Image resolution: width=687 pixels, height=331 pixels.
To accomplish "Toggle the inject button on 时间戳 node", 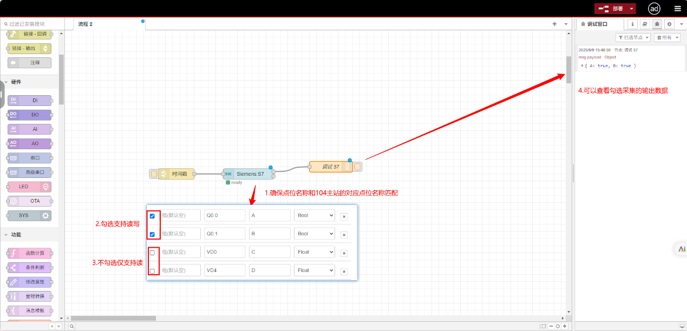I will [x=154, y=174].
